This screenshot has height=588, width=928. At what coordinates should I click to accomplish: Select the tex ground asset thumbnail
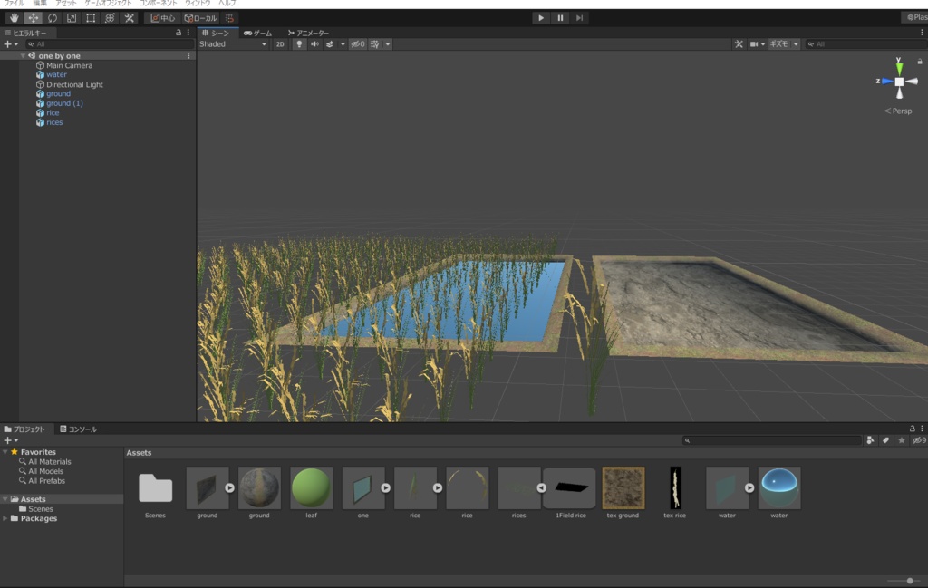point(622,487)
